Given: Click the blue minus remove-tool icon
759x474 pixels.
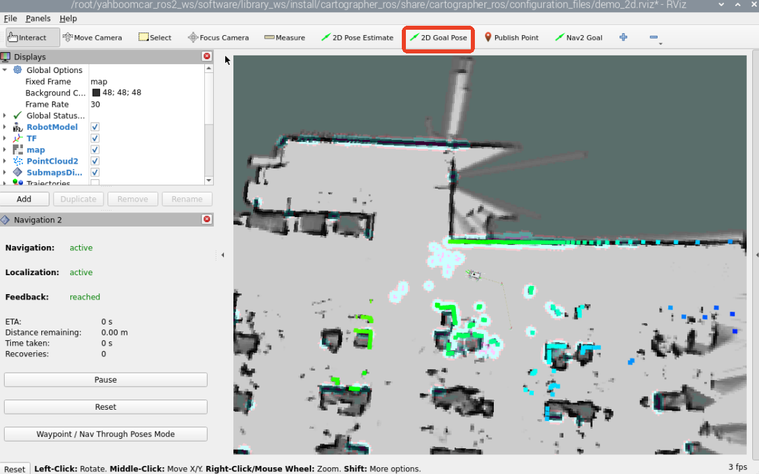Looking at the screenshot, I should click(653, 37).
